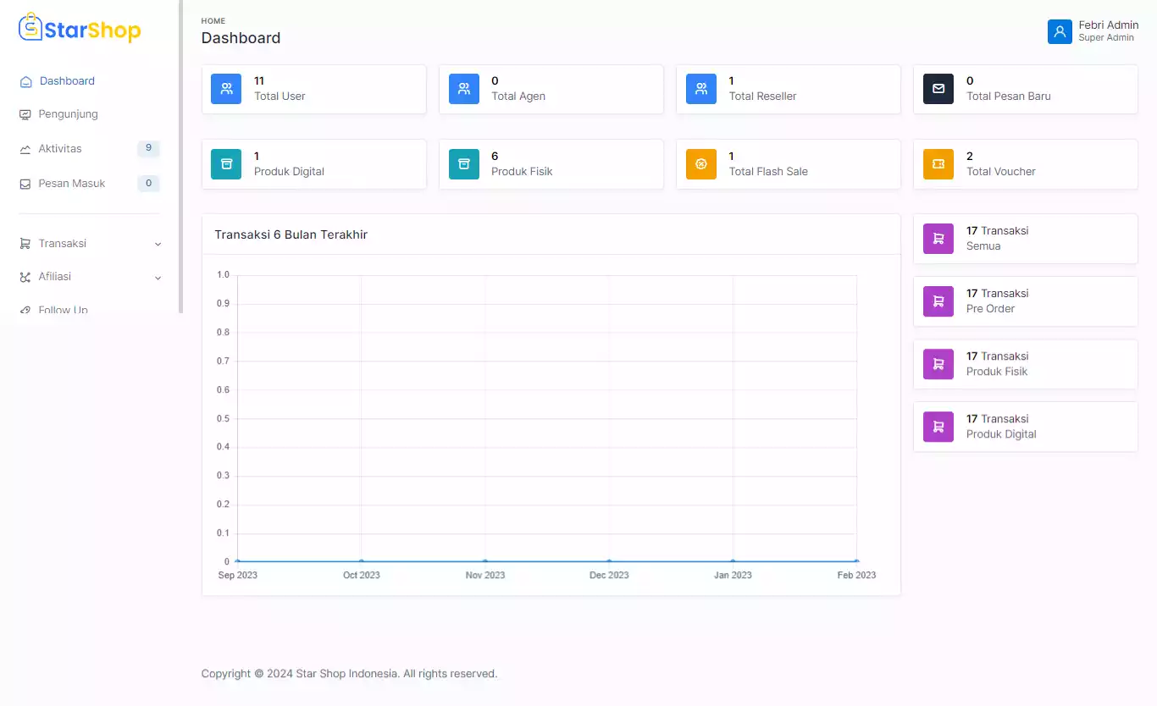Click the Produk Digital archive box icon
Viewport: 1157px width, 706px height.
click(226, 164)
